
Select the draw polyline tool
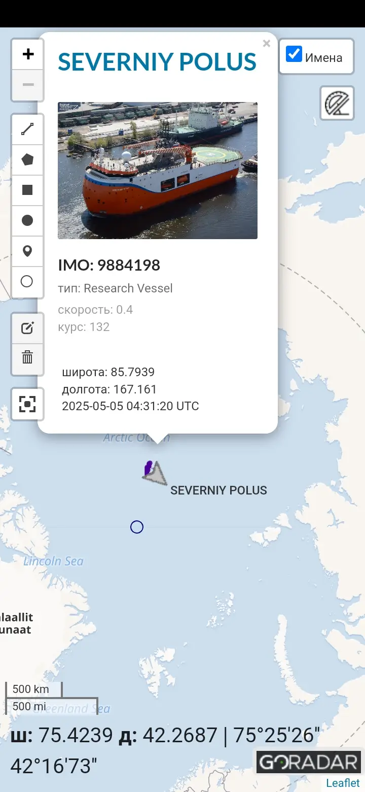tap(27, 129)
